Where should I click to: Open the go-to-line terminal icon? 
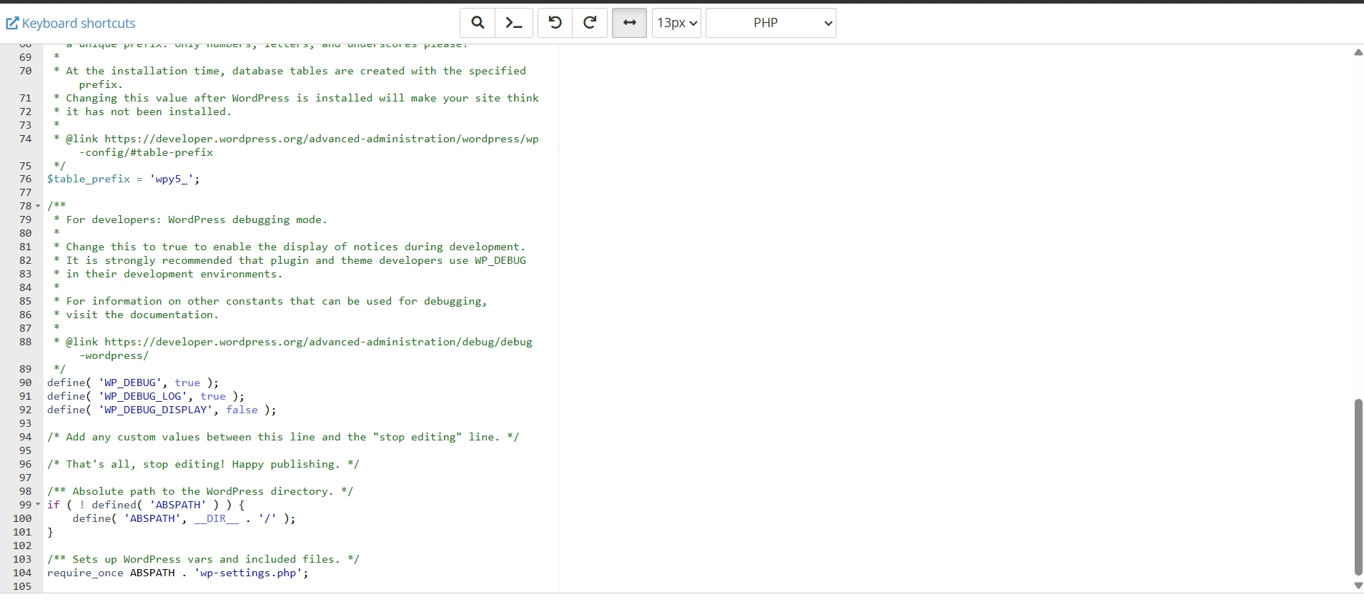514,23
